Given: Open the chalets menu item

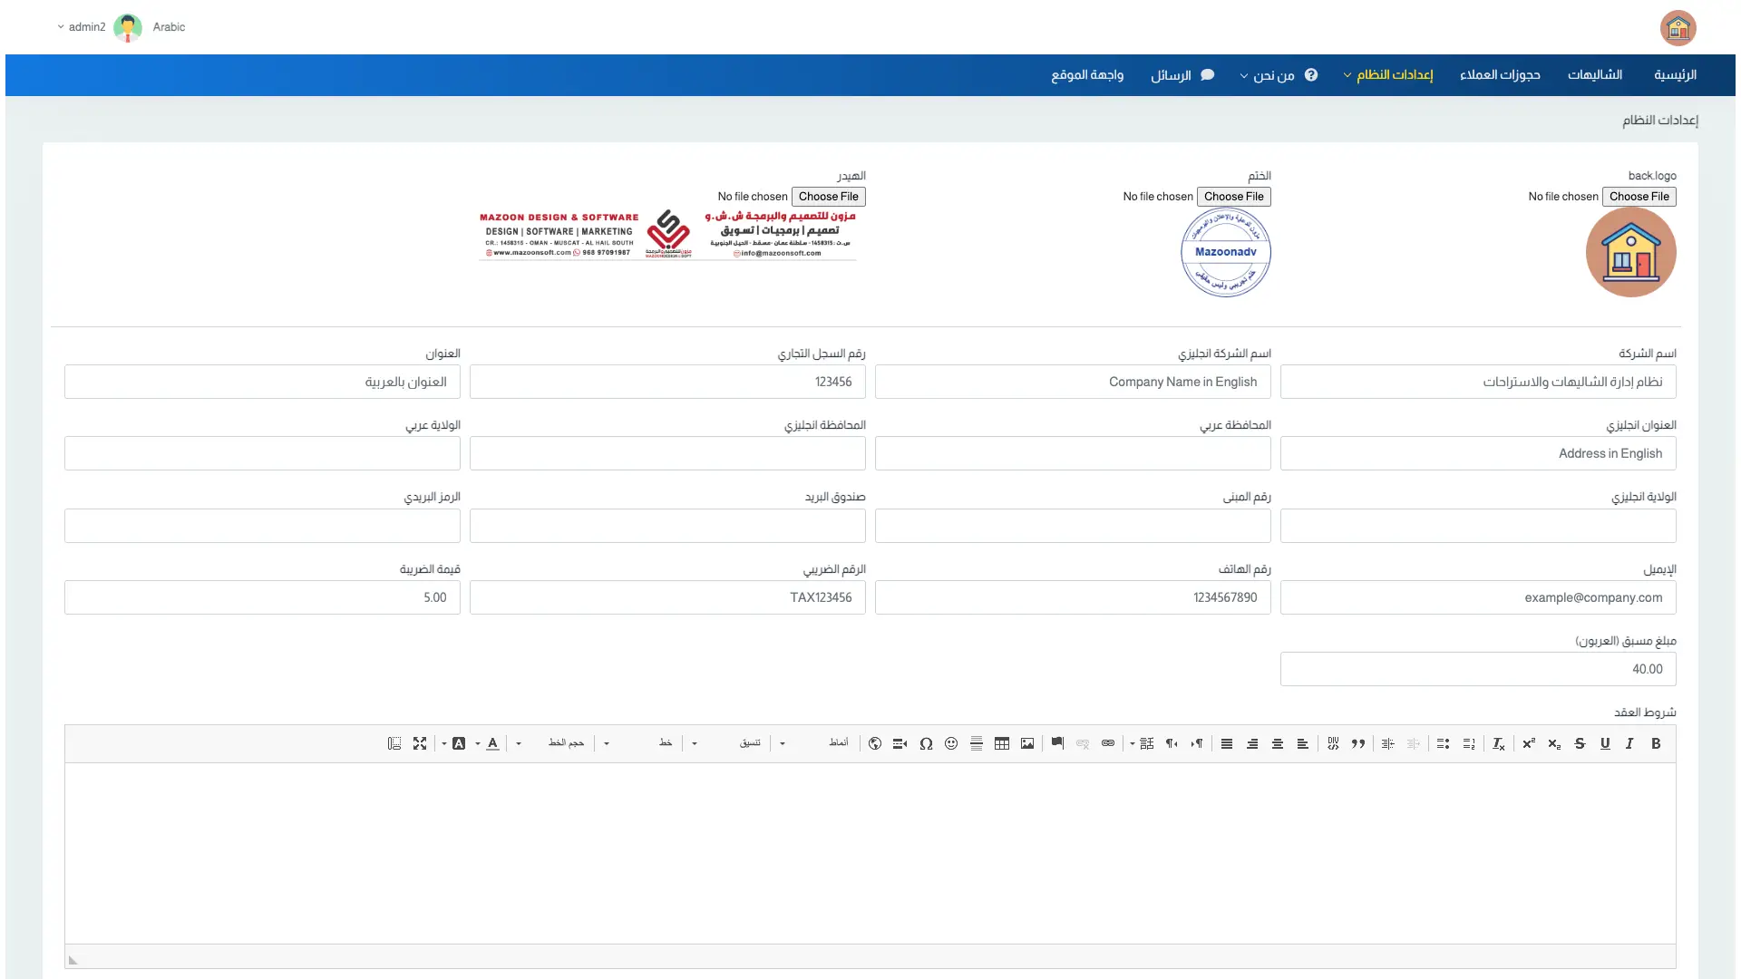Looking at the screenshot, I should [1595, 75].
